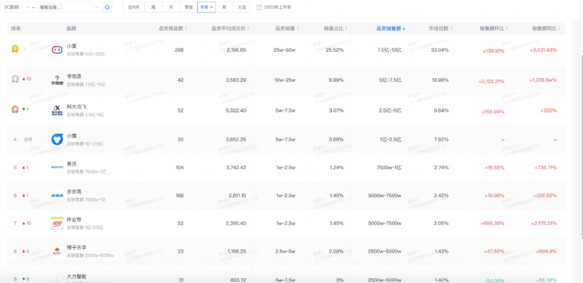This screenshot has width=583, height=283.
Task: Sort by 销售额环比 column arrow
Action: [x=507, y=28]
